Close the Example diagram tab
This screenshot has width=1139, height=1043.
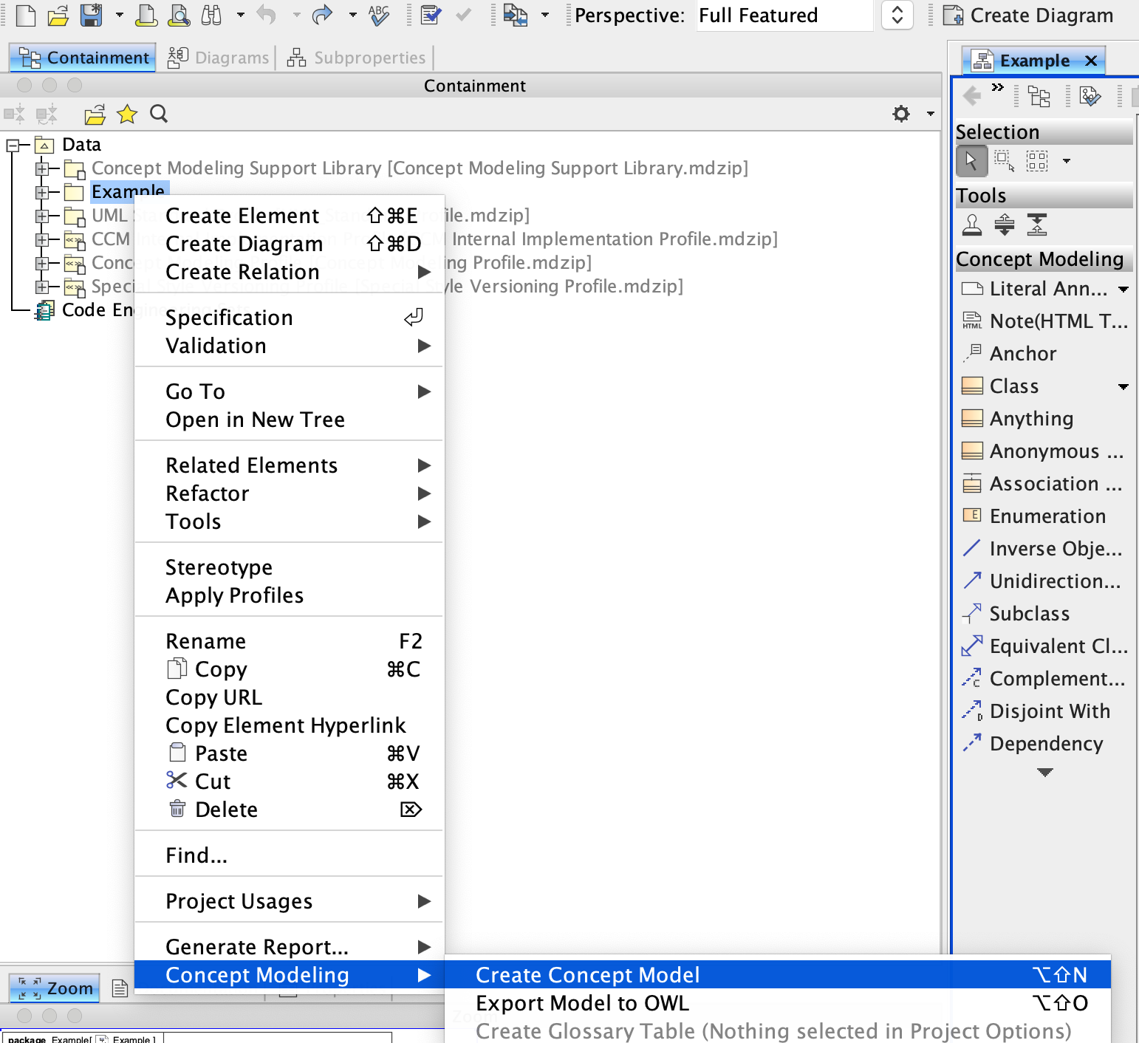[x=1091, y=61]
